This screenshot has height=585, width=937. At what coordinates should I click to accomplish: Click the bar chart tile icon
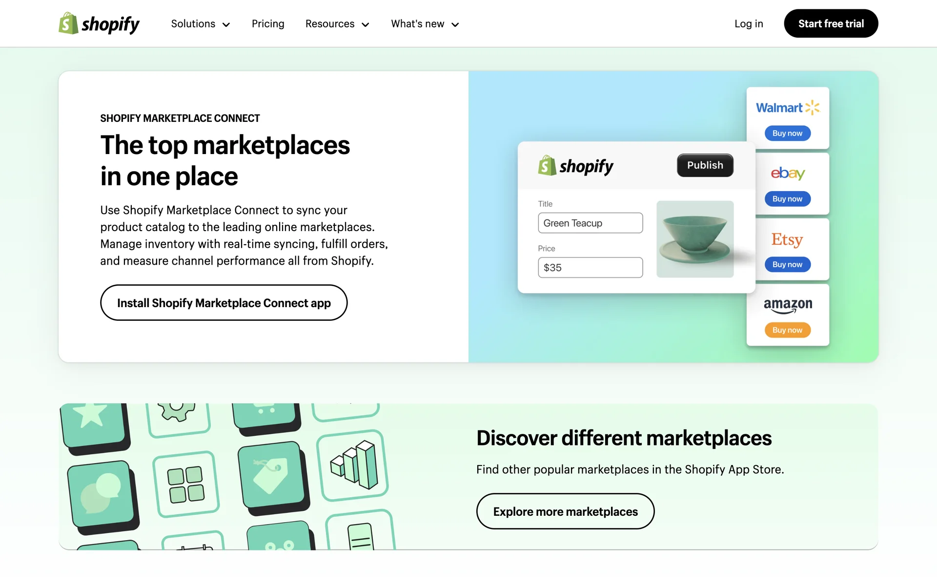[x=353, y=465]
